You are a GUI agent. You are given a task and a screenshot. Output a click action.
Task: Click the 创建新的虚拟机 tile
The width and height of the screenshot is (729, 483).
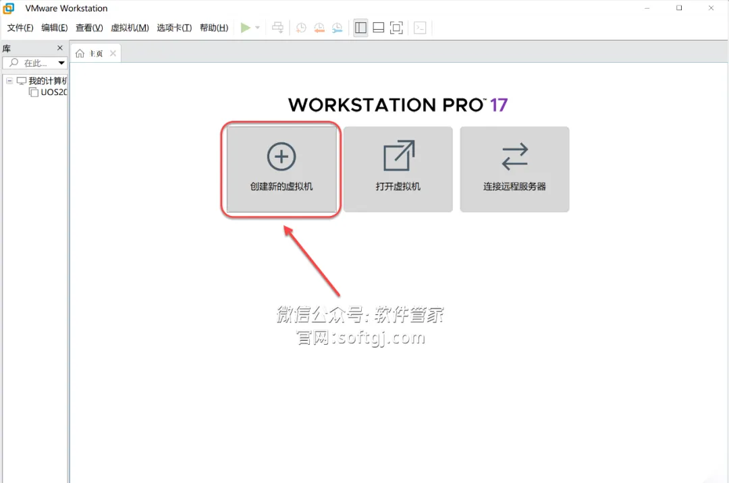point(281,169)
